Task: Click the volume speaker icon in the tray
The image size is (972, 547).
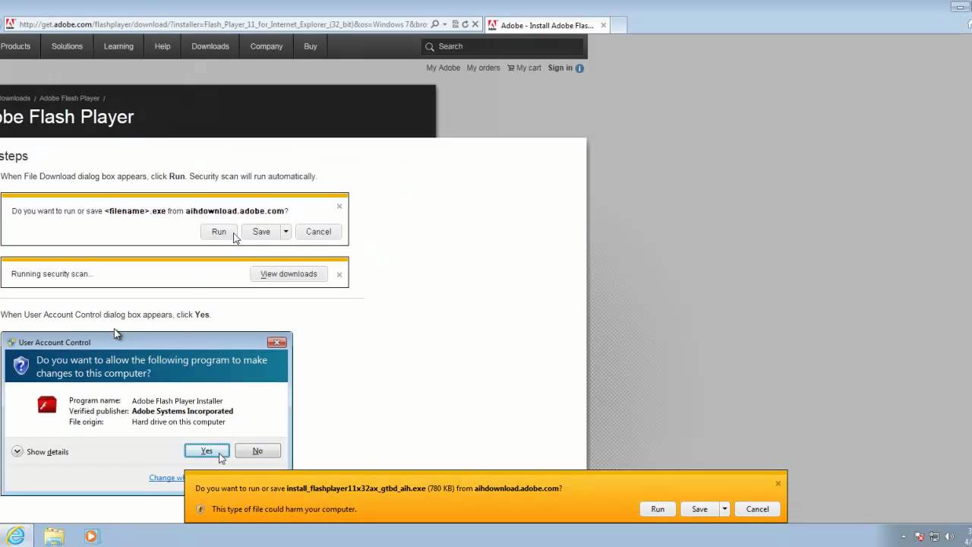Action: pyautogui.click(x=949, y=536)
